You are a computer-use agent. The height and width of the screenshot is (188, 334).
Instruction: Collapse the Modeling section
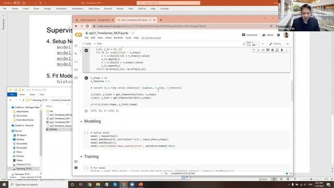click(x=81, y=122)
